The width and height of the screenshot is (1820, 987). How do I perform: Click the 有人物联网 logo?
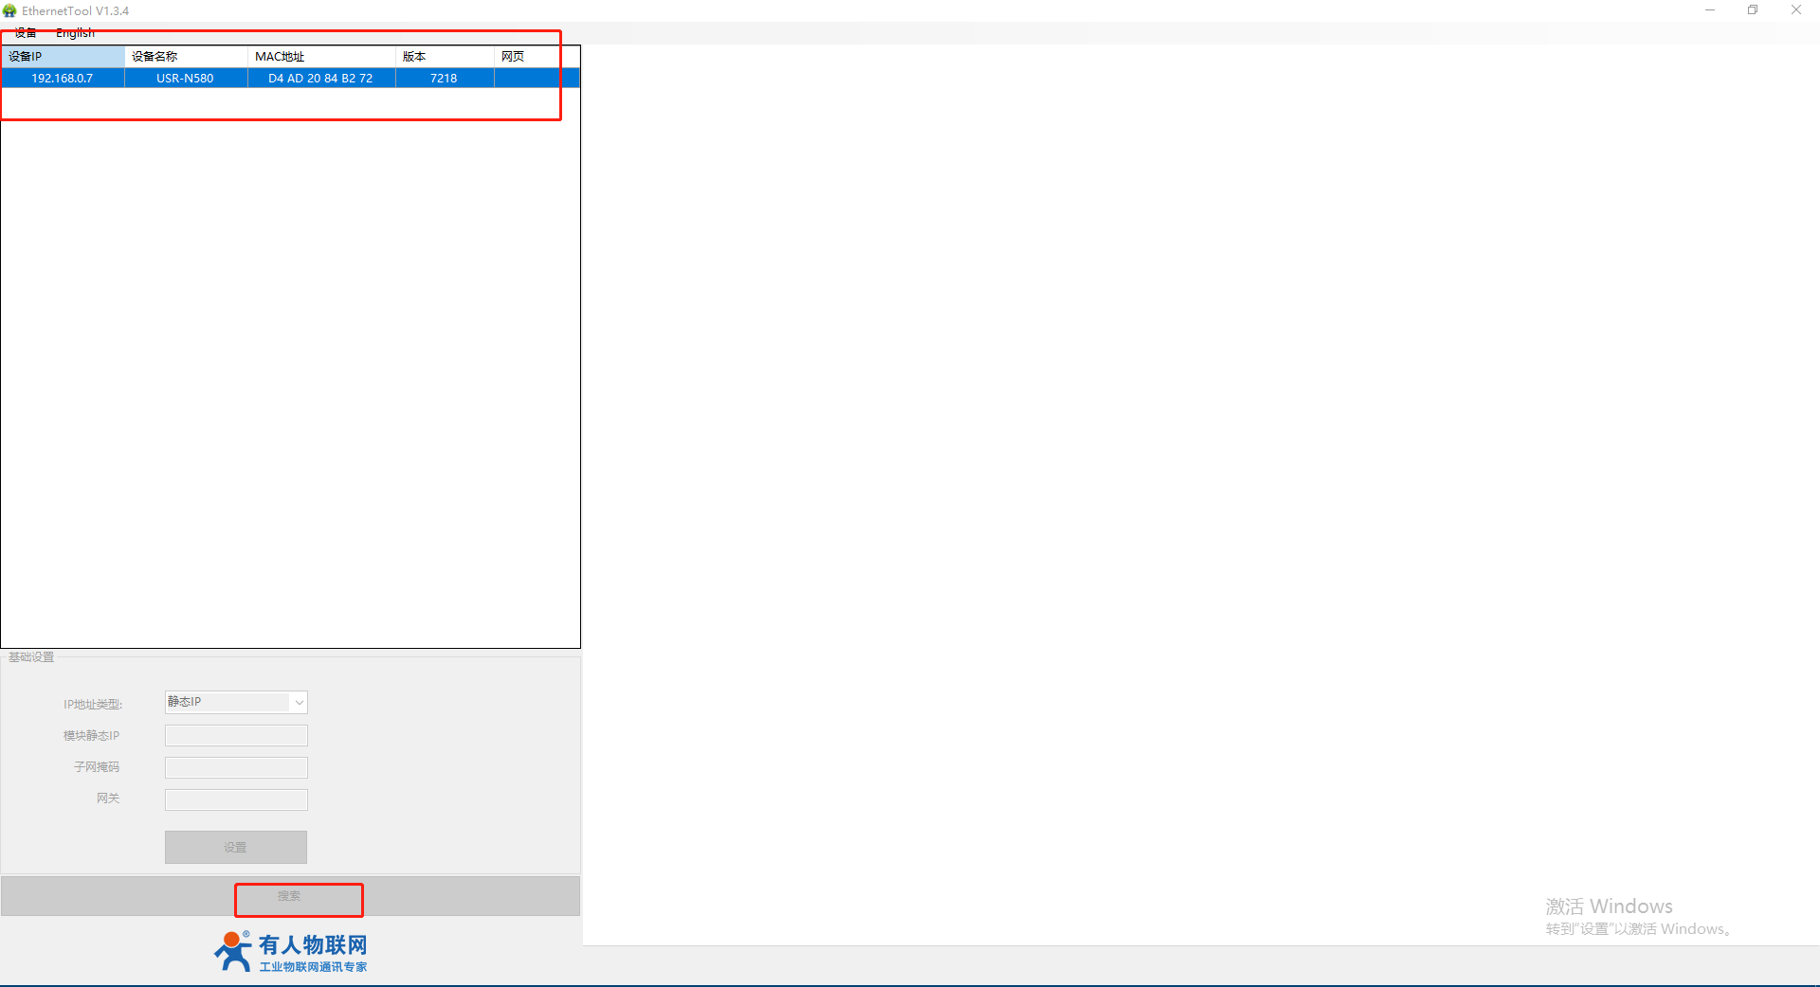point(290,952)
